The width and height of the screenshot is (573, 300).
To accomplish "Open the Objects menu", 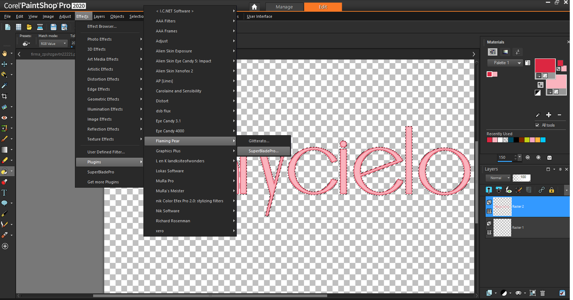I will pos(117,17).
